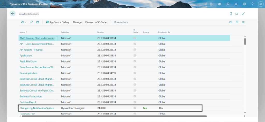Image resolution: width=265 pixels, height=122 pixels.
Task: Click the search magnifier in the list toolbar
Action: [x=31, y=22]
